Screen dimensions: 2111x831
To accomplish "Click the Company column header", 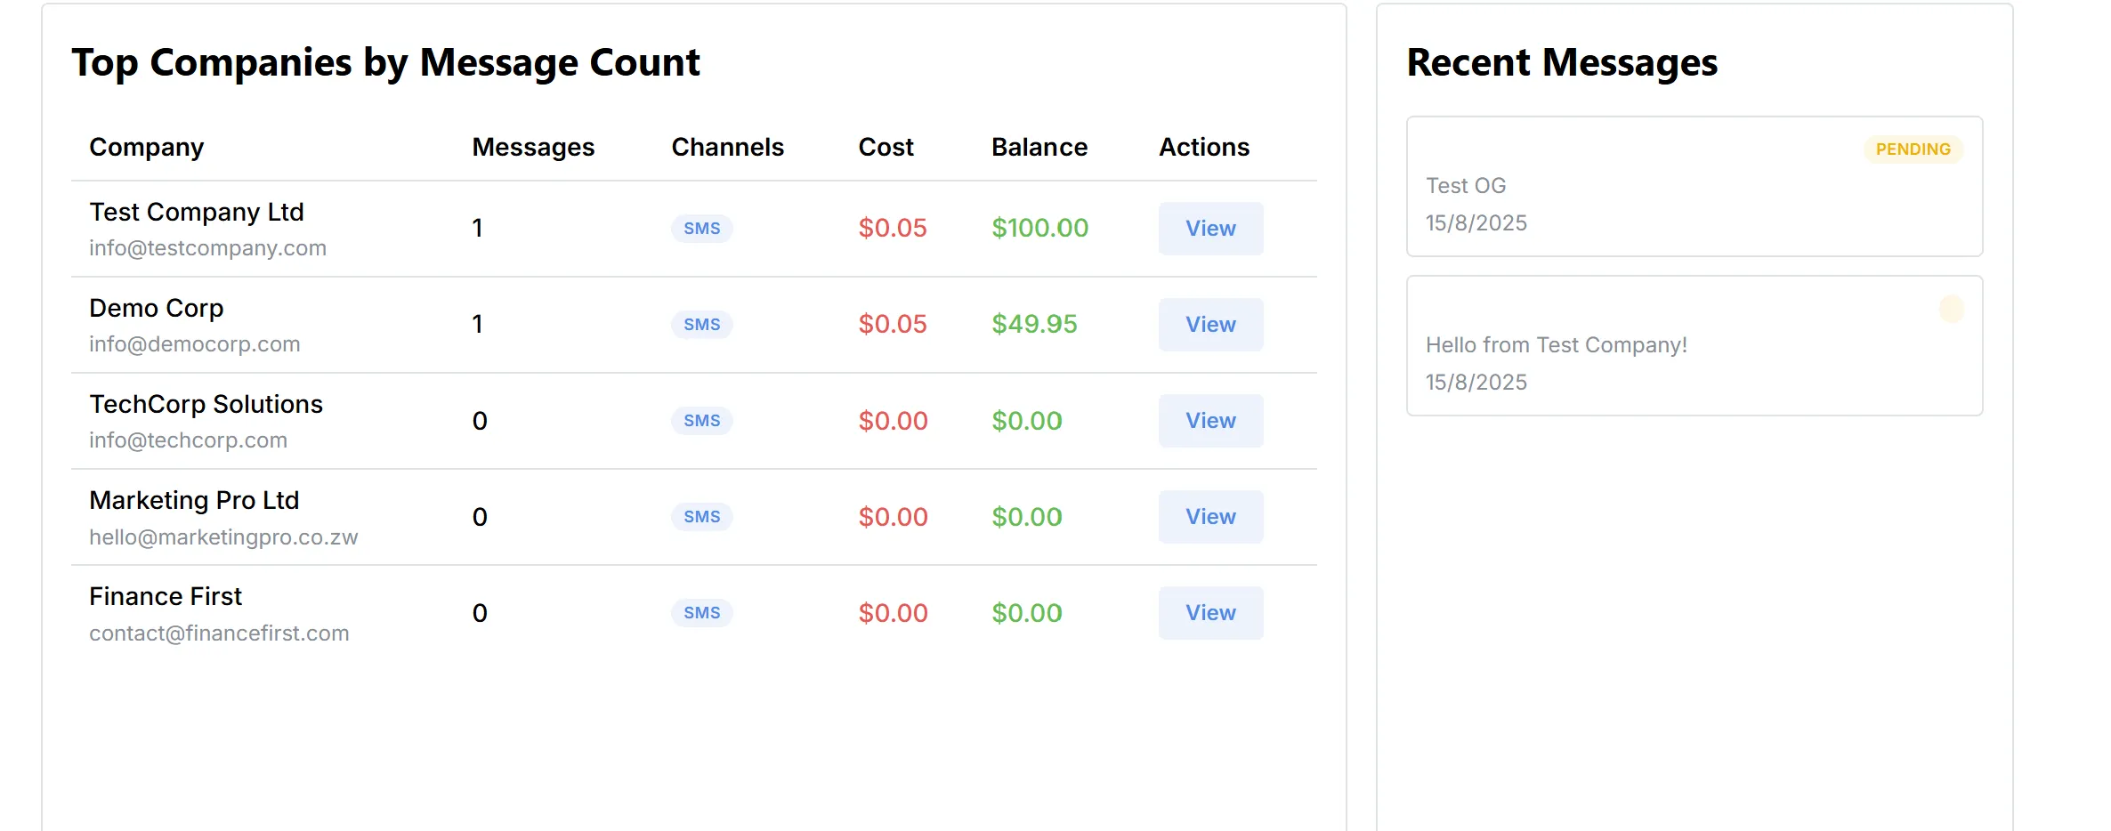I will pos(147,147).
